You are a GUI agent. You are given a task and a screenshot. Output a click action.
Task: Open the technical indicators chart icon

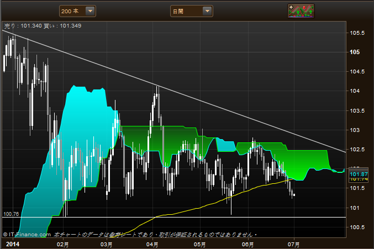301,11
